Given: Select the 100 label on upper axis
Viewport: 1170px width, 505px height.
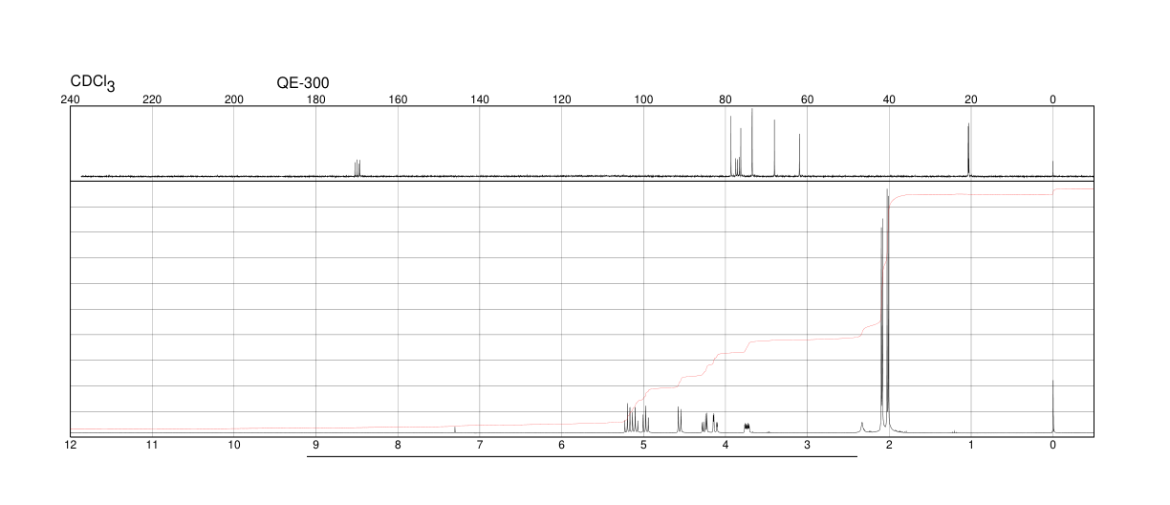Looking at the screenshot, I should click(643, 99).
